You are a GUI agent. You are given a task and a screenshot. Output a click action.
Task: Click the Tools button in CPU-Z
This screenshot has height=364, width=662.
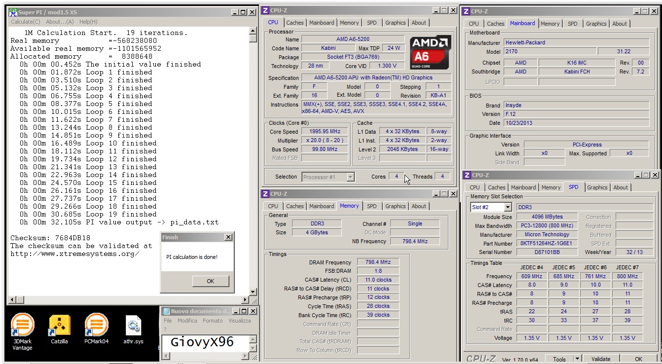559,359
